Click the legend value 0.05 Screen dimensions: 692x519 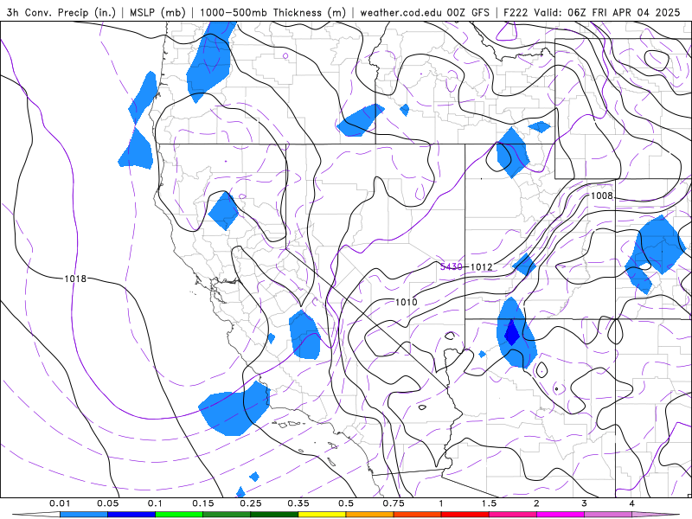pyautogui.click(x=107, y=503)
